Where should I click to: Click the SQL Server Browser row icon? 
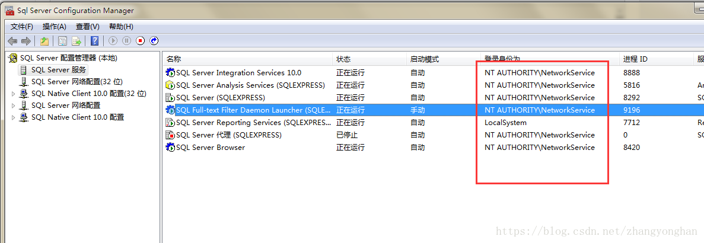[x=170, y=148]
